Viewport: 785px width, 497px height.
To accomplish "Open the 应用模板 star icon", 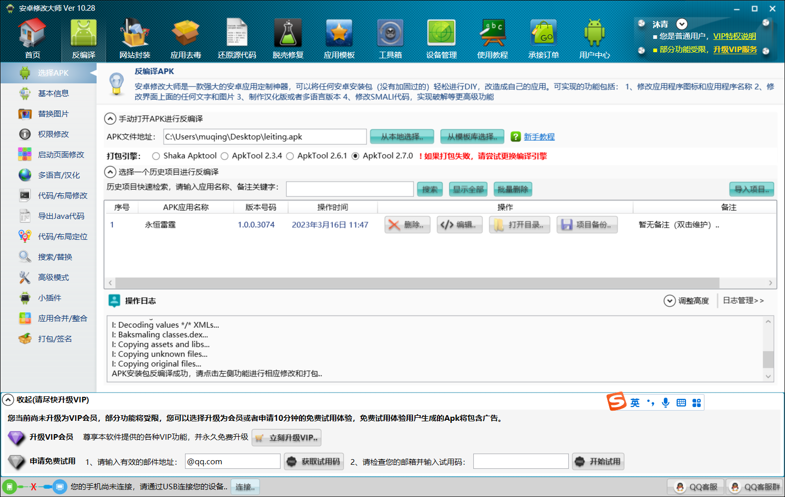I will (339, 33).
